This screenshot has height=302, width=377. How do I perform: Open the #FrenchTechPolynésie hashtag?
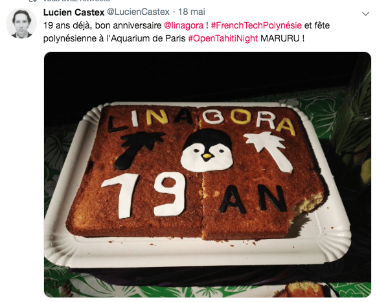click(257, 25)
